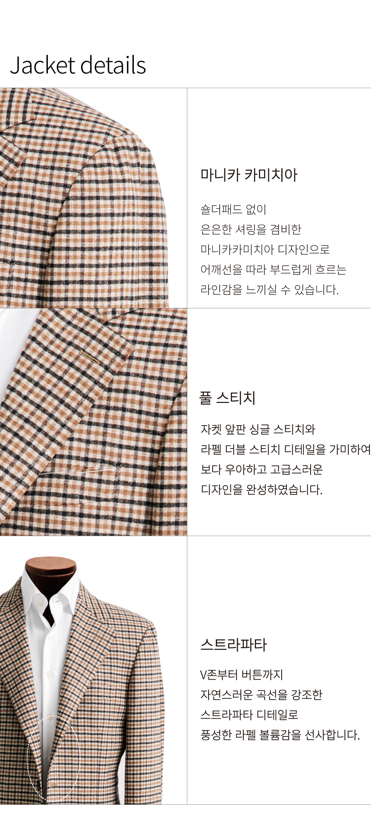Click the 마니카 카미치아 title
Image resolution: width=371 pixels, height=817 pixels.
click(x=249, y=175)
